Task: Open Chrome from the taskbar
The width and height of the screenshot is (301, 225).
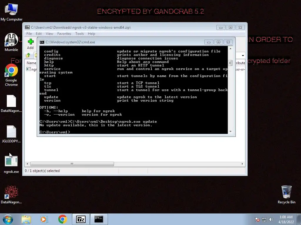Action: click(62, 219)
